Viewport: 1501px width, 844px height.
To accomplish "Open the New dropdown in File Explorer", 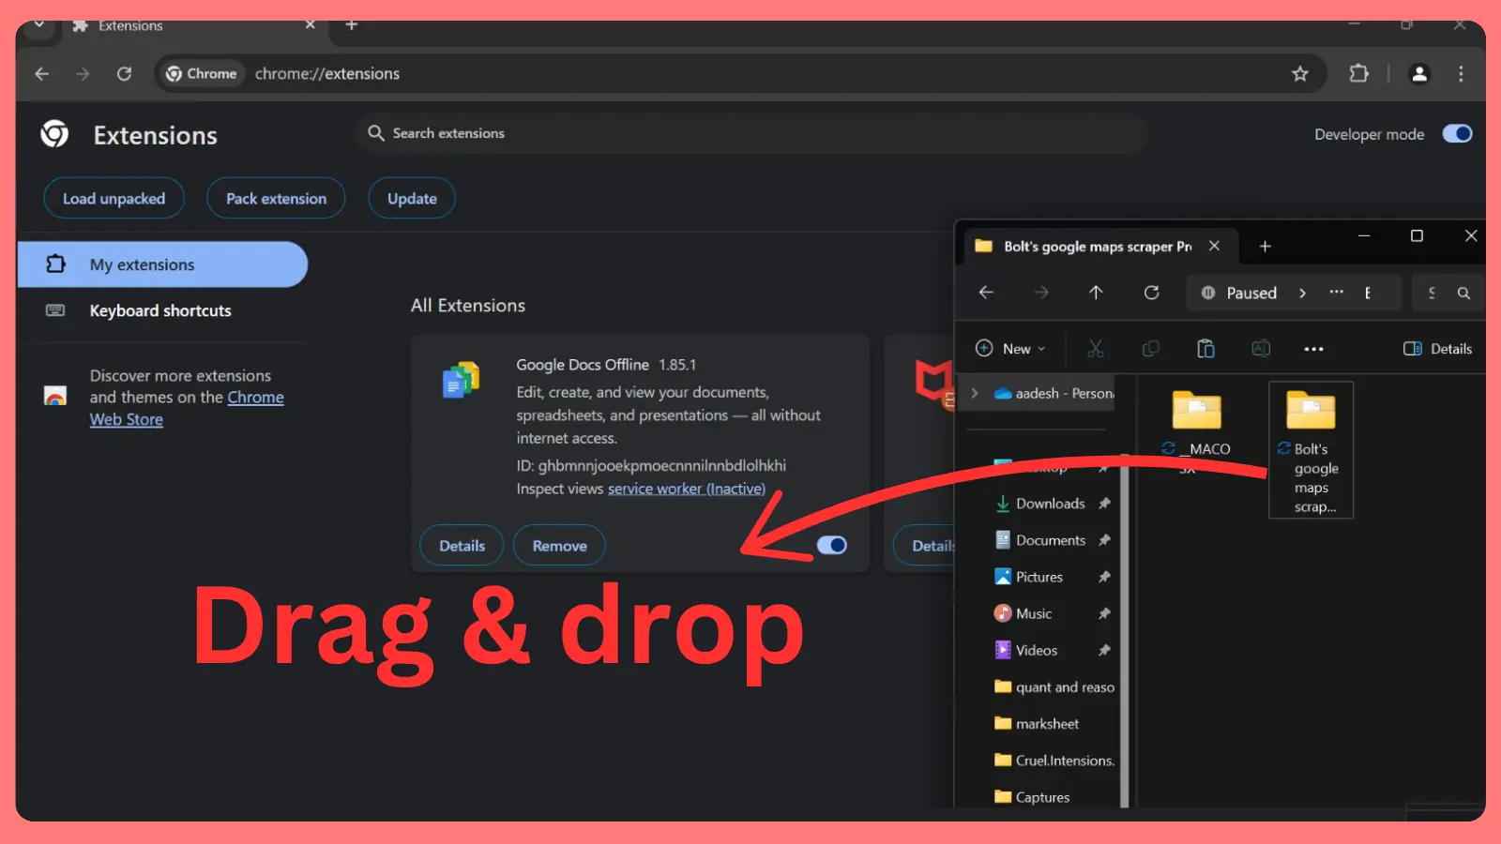I will click(1010, 349).
